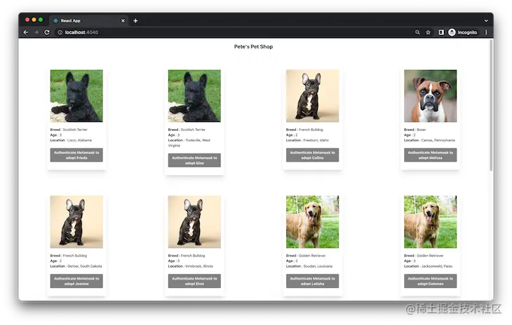Image resolution: width=512 pixels, height=325 pixels.
Task: Click the browser forward arrow
Action: 36,32
